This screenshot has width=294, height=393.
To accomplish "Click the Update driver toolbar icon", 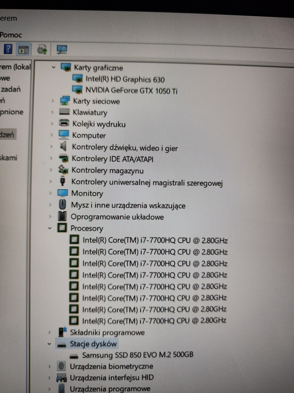I will 42,50.
